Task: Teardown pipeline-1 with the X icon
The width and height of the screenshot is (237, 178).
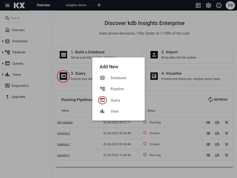Action: (226, 144)
